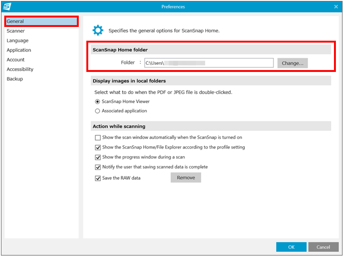Click the Remove button
The height and width of the screenshot is (256, 343).
coord(185,177)
